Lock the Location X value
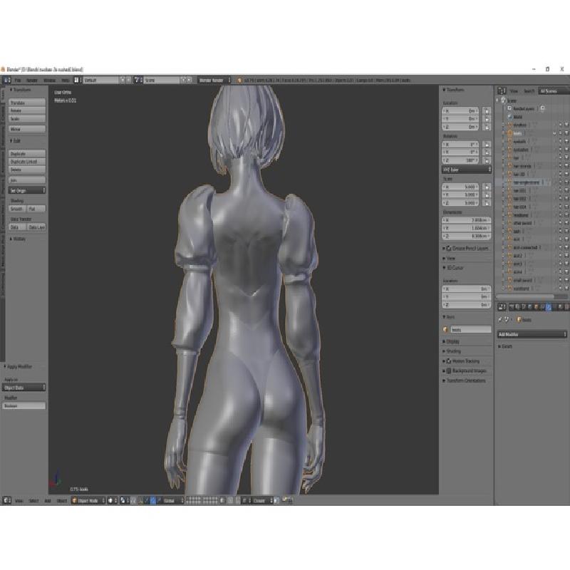The height and width of the screenshot is (570, 570). (487, 111)
